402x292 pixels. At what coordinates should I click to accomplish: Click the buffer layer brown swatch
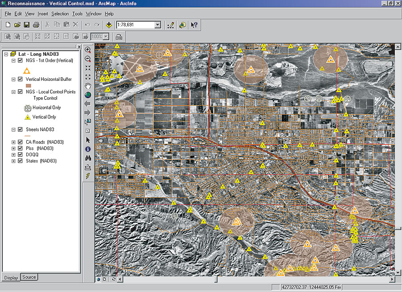coord(28,85)
